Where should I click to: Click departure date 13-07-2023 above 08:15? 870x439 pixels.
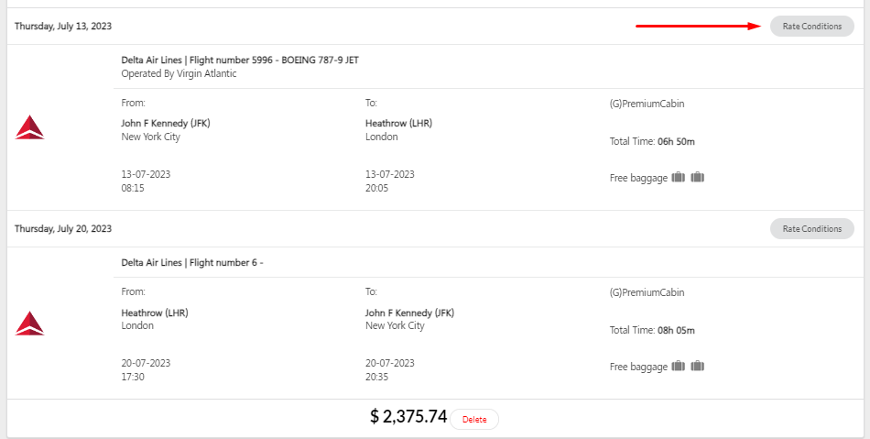click(x=146, y=174)
